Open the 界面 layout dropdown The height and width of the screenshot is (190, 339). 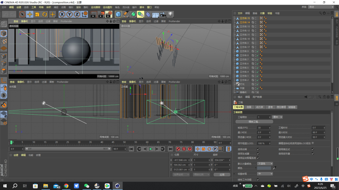click(321, 7)
